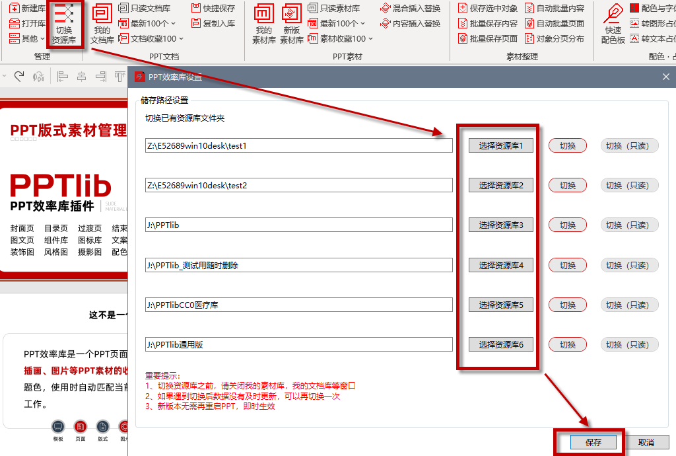Click 切换 for PPTlibCC0医疗库 row

click(x=567, y=305)
